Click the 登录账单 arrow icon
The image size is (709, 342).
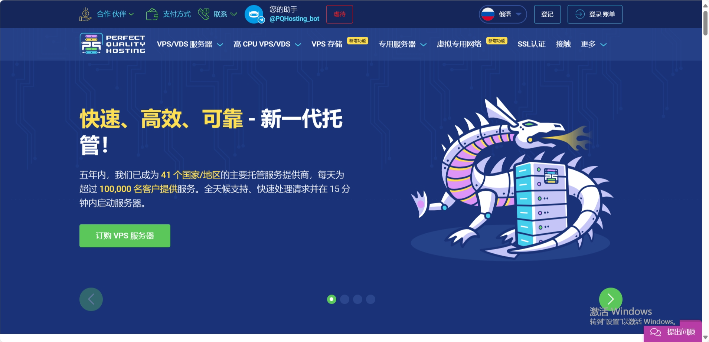point(579,14)
